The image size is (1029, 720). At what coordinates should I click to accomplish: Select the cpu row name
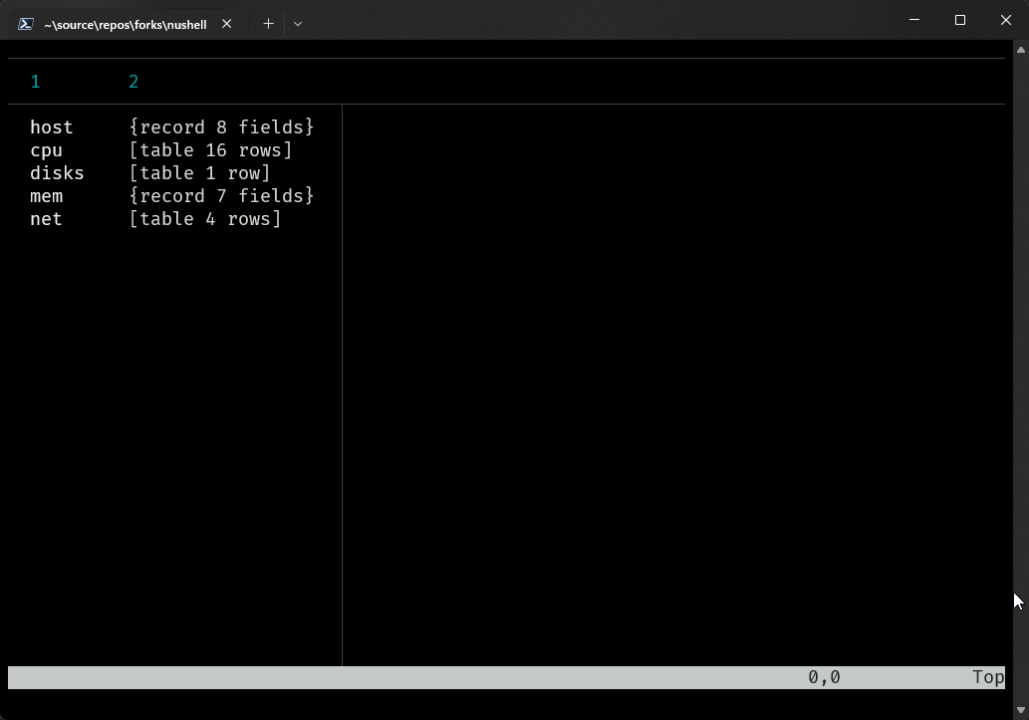coord(46,150)
